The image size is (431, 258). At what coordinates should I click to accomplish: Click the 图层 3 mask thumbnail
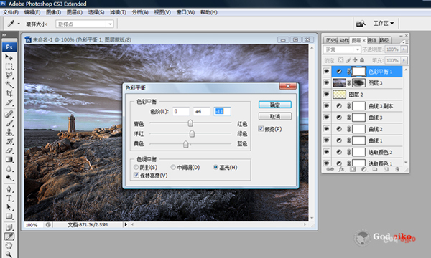(358, 83)
